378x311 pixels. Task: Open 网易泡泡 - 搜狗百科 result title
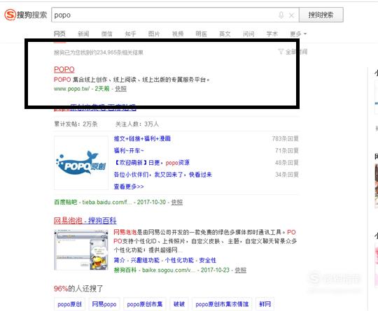[x=85, y=220]
